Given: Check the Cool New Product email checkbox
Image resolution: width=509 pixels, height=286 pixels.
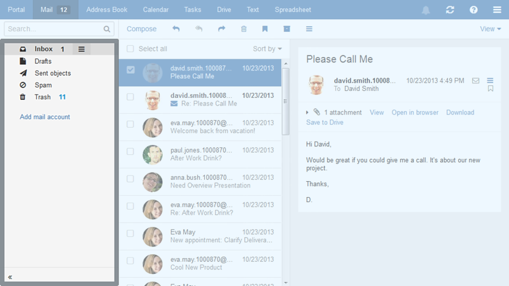Looking at the screenshot, I should [130, 261].
